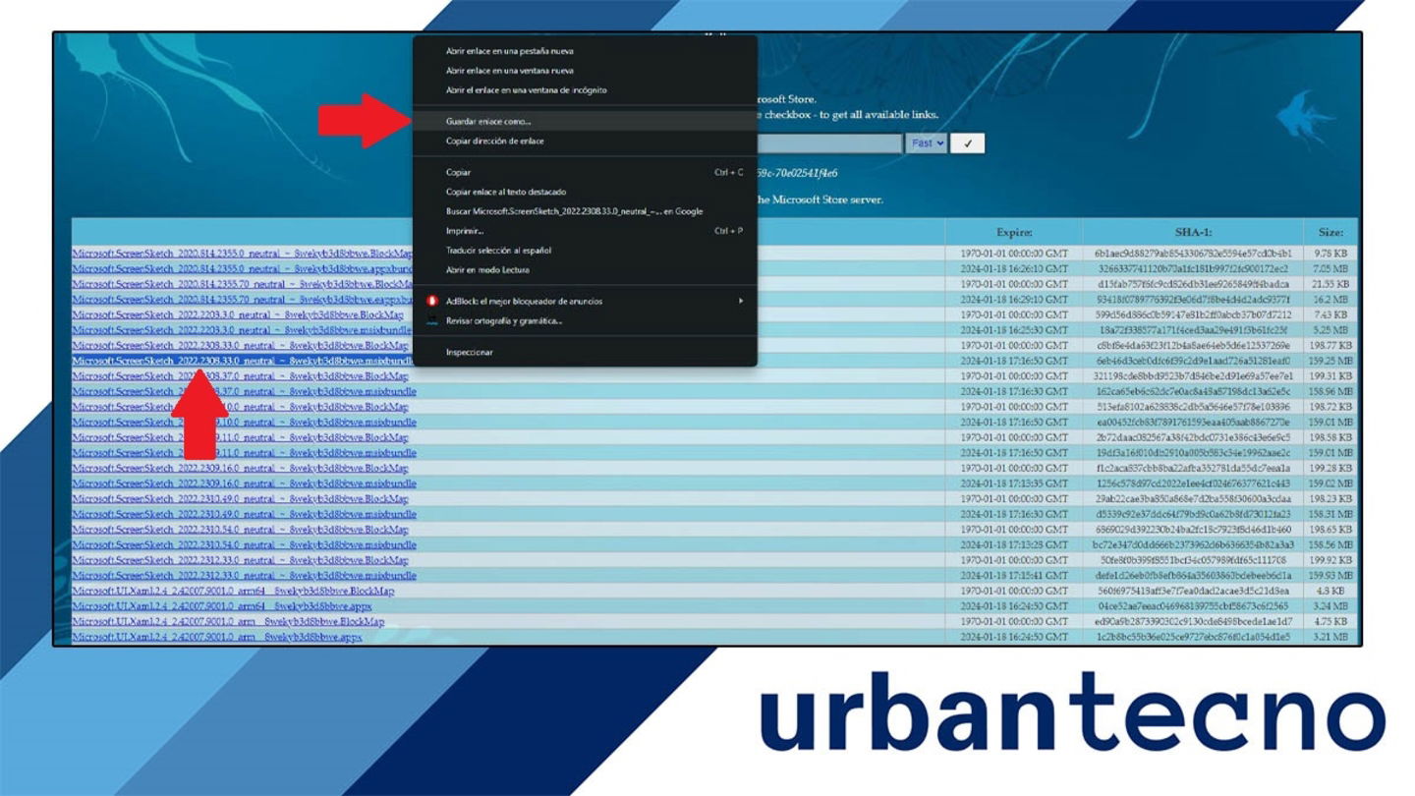
Task: Select 'Traducir selección al español'
Action: 499,251
